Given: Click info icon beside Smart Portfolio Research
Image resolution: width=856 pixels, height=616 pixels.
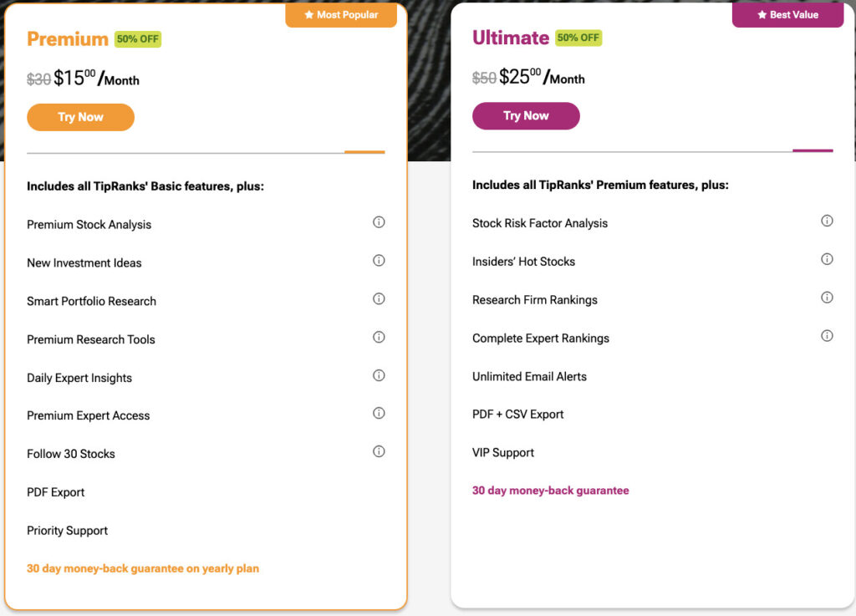Looking at the screenshot, I should pyautogui.click(x=379, y=299).
